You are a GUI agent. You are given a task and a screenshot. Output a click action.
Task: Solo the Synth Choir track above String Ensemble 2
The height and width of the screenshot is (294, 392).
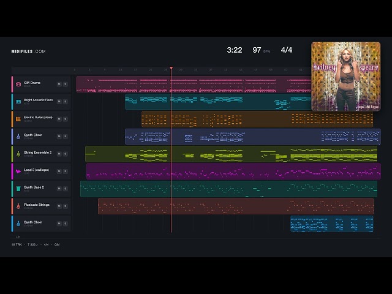tap(66, 137)
